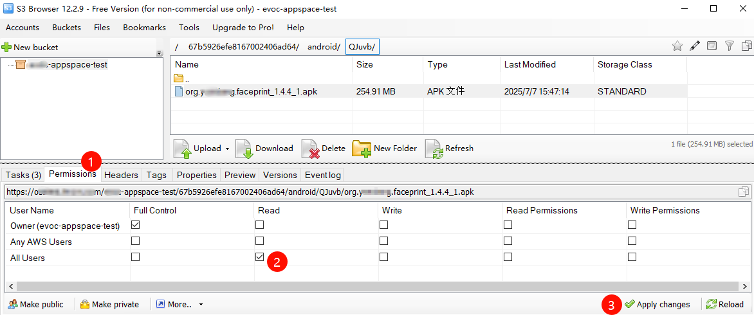
Task: Enable Read for Owner
Action: [260, 225]
